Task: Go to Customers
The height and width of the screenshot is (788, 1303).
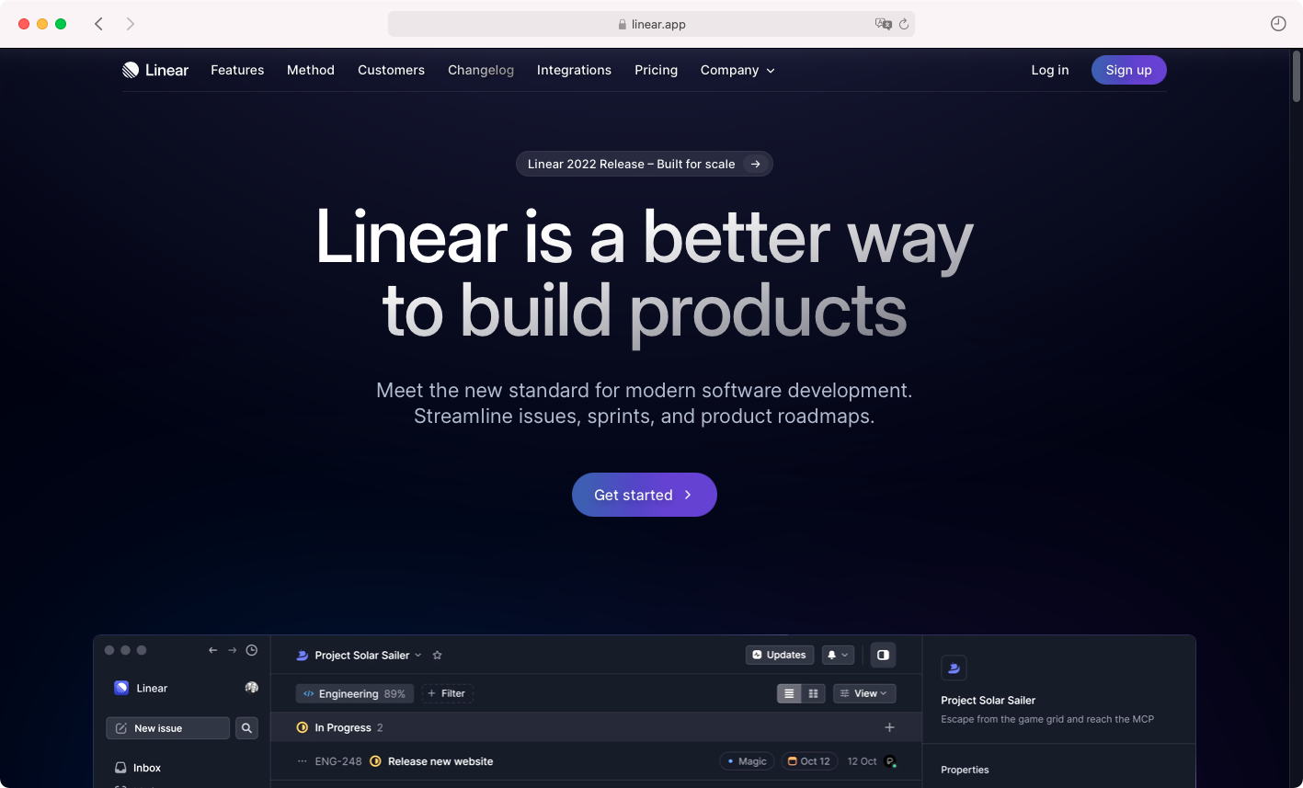Action: click(391, 70)
